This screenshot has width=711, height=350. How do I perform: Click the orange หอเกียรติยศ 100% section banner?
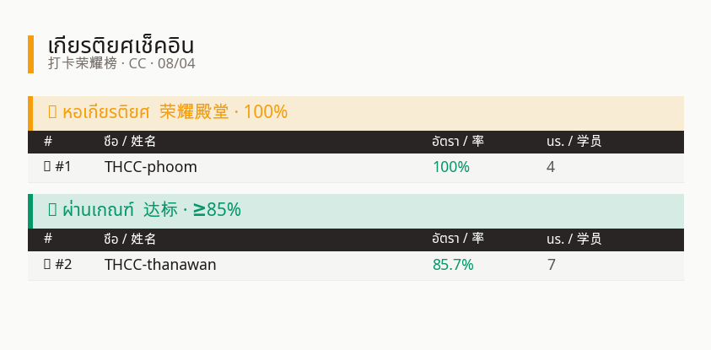pos(356,113)
